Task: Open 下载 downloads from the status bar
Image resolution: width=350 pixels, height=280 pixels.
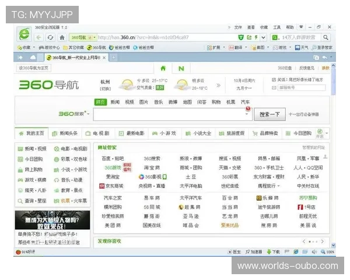Action: tap(273, 252)
